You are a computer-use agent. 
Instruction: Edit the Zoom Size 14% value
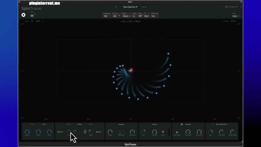(153, 16)
